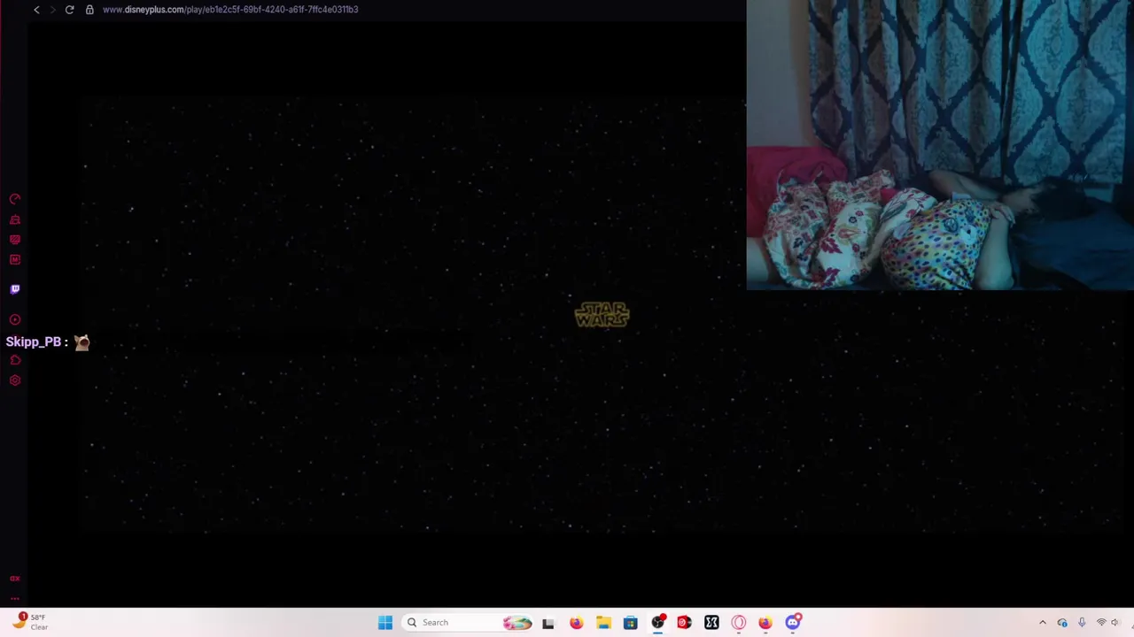Open the black X app in taskbar

pyautogui.click(x=711, y=623)
